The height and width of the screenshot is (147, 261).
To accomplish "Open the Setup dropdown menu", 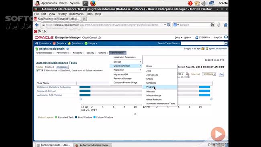I will [x=178, y=37].
